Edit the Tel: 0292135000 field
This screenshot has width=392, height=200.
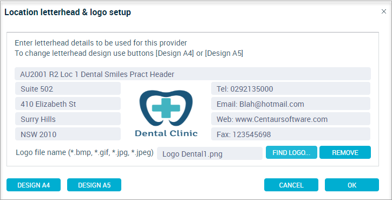[291, 88]
